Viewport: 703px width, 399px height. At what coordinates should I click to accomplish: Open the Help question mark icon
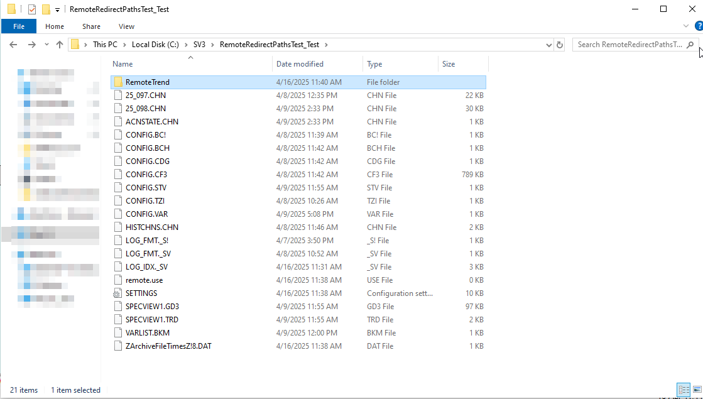(698, 26)
